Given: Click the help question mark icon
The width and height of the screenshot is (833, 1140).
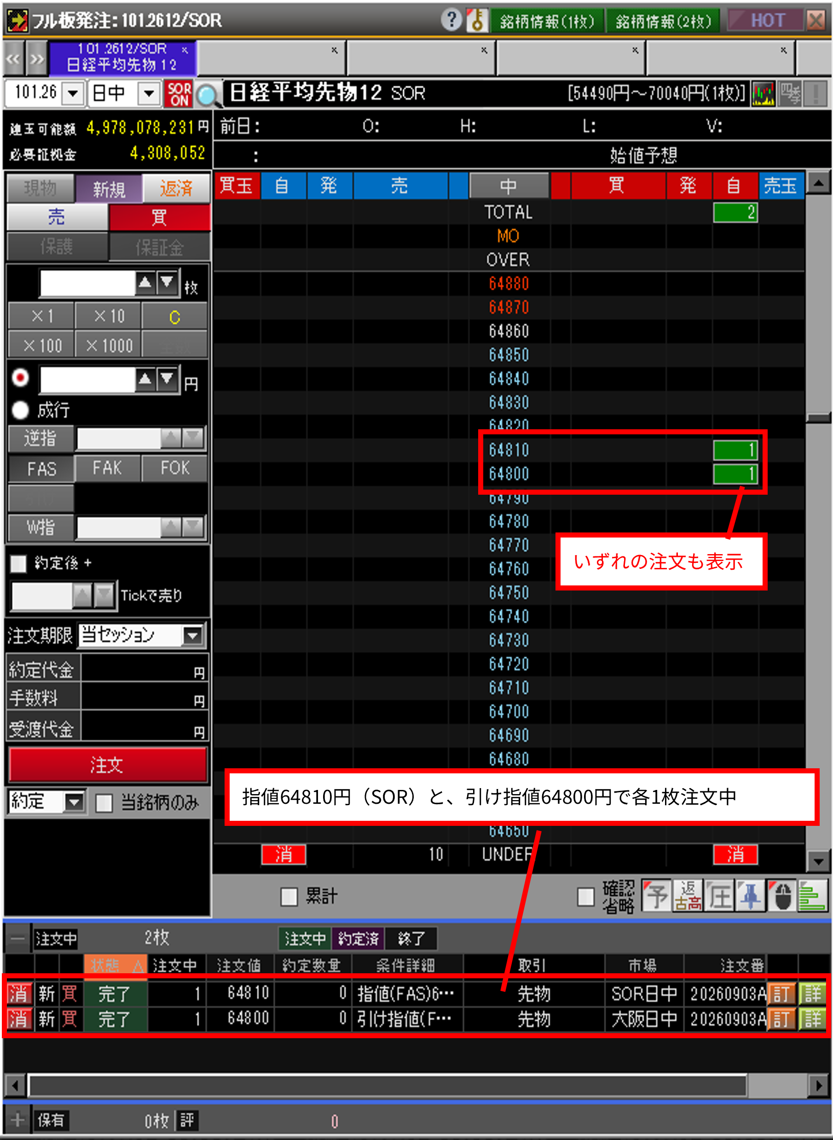Looking at the screenshot, I should (451, 20).
